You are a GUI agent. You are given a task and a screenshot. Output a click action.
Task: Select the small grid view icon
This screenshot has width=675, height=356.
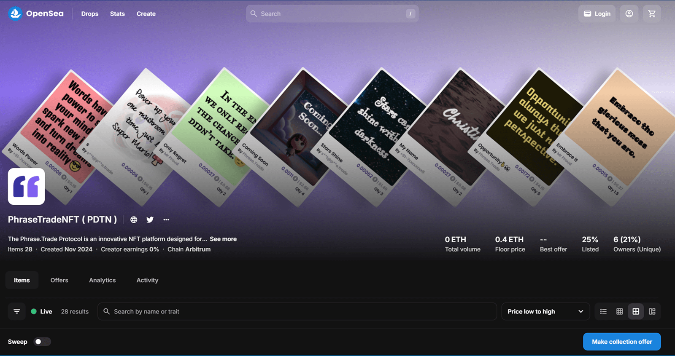tap(619, 311)
